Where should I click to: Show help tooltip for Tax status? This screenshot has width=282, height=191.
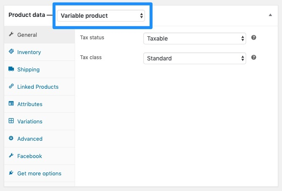click(x=254, y=38)
